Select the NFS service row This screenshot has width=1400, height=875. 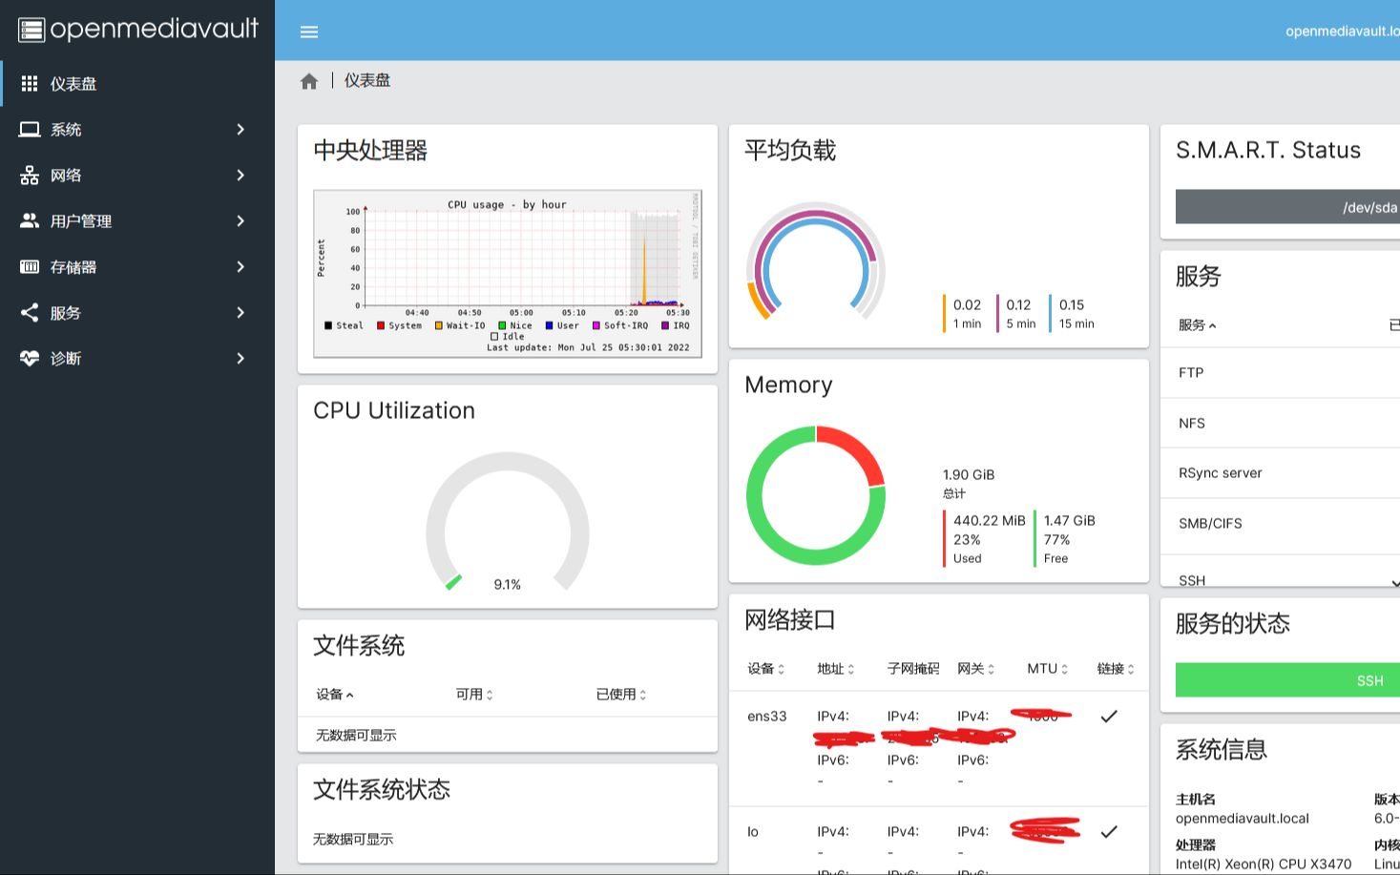[1280, 423]
